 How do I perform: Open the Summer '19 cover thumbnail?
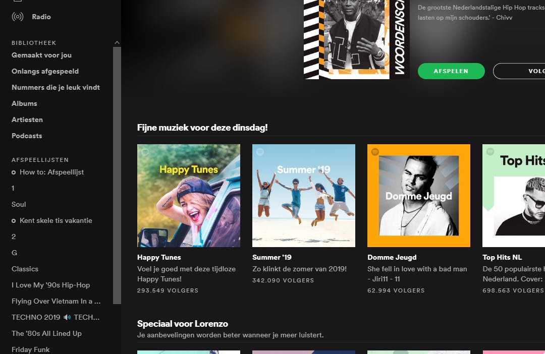(304, 196)
